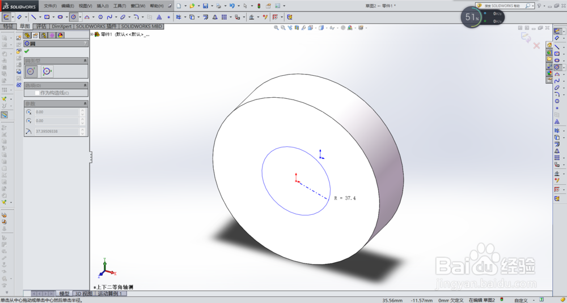This screenshot has width=567, height=303.
Task: Open the 编辑(E) menu
Action: pyautogui.click(x=67, y=6)
